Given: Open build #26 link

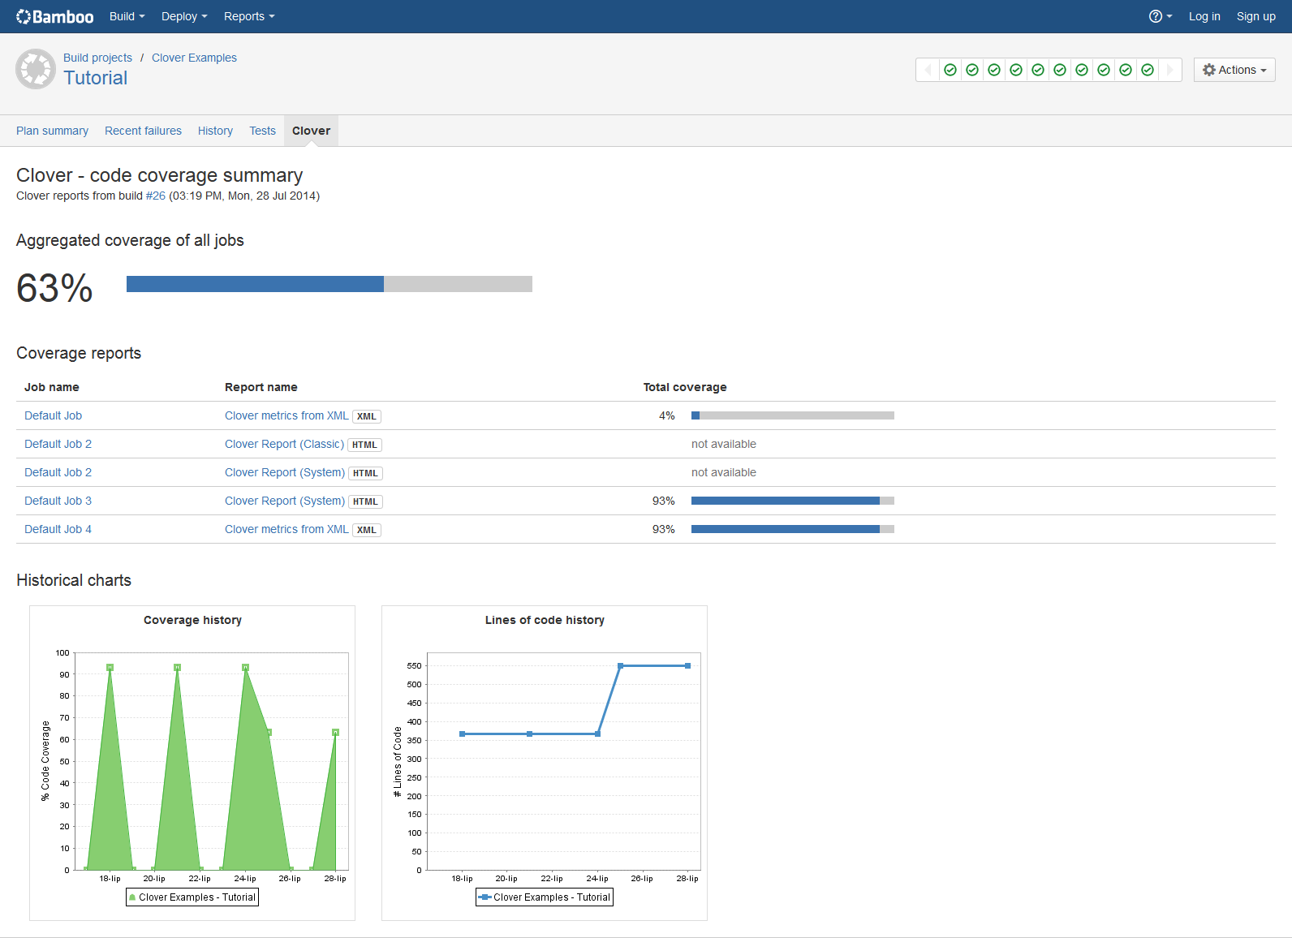Looking at the screenshot, I should tap(156, 196).
